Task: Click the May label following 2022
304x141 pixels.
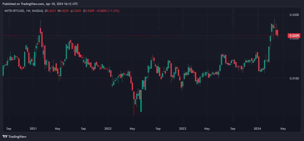Action: click(132, 129)
